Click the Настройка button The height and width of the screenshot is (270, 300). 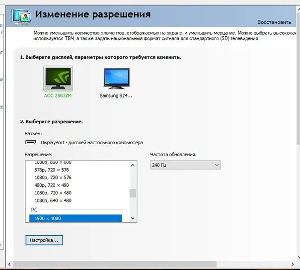click(x=44, y=240)
